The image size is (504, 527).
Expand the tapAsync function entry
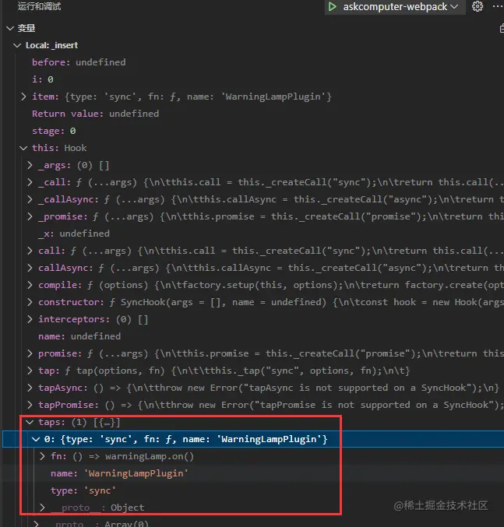tap(30, 388)
